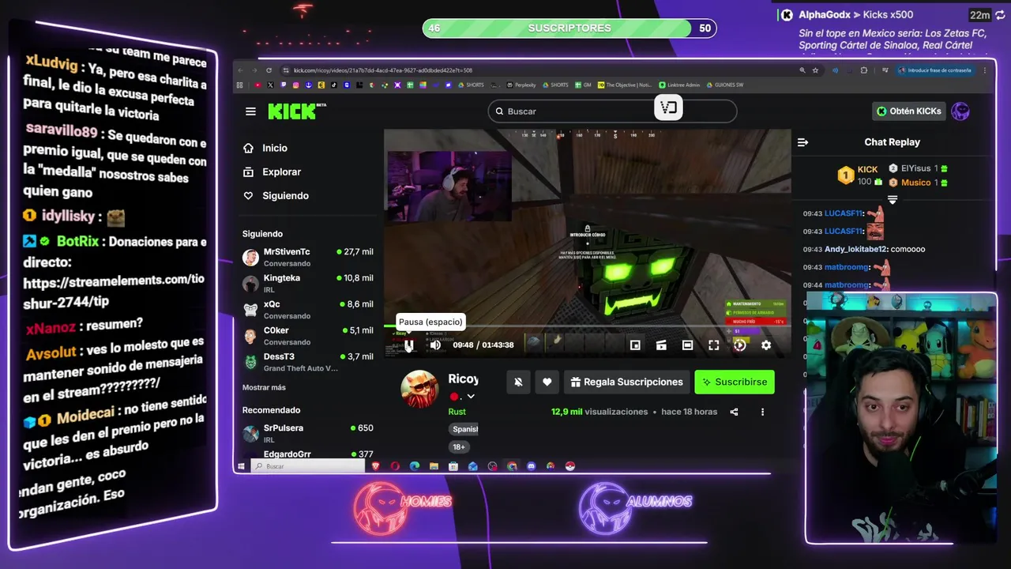The height and width of the screenshot is (569, 1011).
Task: Open Explorar in the sidebar
Action: click(282, 171)
